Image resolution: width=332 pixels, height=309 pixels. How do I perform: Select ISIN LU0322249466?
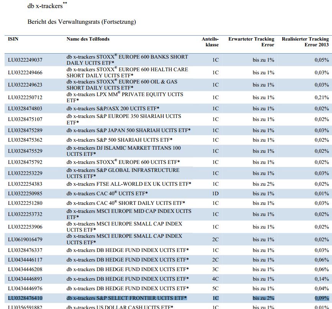click(25, 72)
